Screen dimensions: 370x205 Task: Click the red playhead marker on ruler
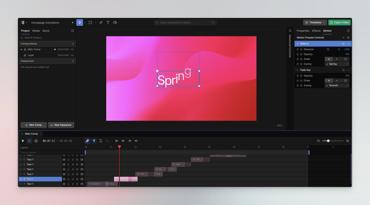(119, 147)
